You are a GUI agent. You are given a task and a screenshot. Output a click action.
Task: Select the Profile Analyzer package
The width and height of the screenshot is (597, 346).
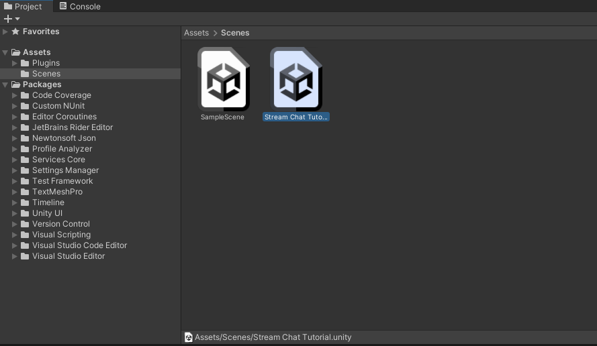click(62, 149)
